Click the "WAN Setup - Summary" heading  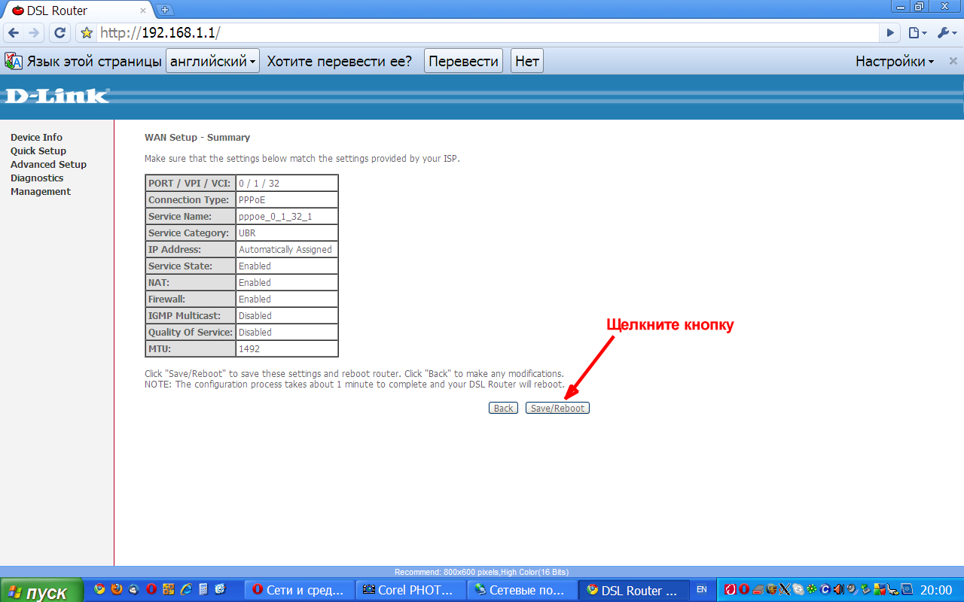pyautogui.click(x=197, y=138)
